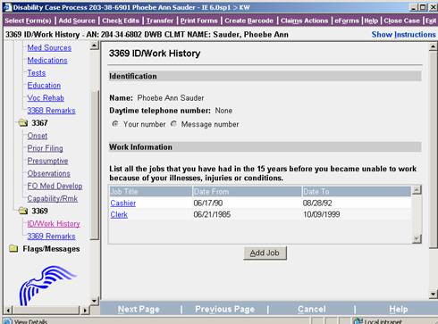Viewport: 438px width, 324px height.
Task: Click the Cashier job link
Action: [123, 203]
